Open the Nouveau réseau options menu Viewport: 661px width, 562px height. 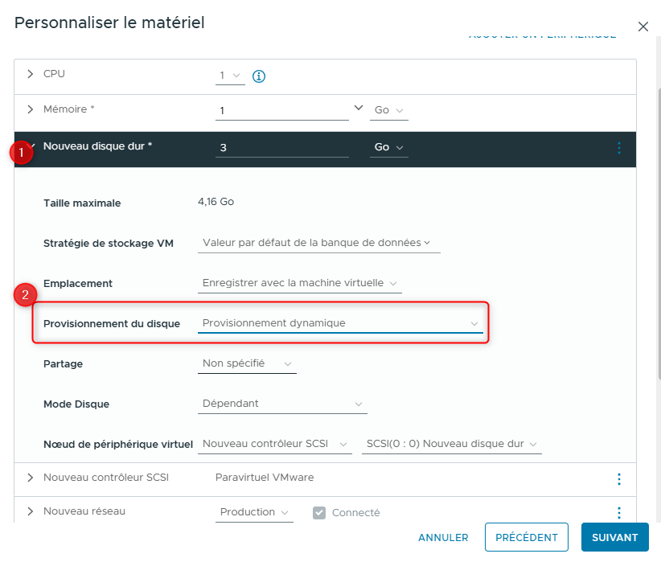(619, 513)
